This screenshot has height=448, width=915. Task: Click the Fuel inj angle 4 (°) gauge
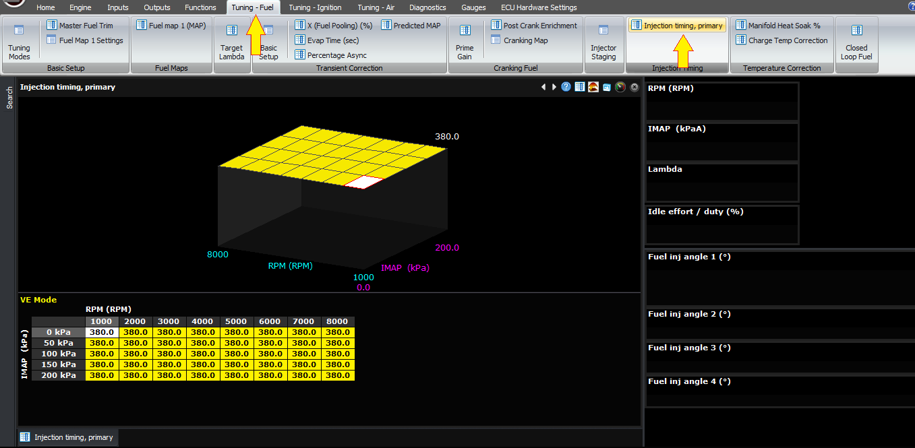coord(779,391)
